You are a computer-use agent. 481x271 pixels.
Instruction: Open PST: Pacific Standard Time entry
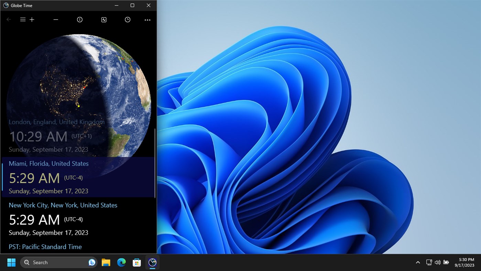click(45, 247)
